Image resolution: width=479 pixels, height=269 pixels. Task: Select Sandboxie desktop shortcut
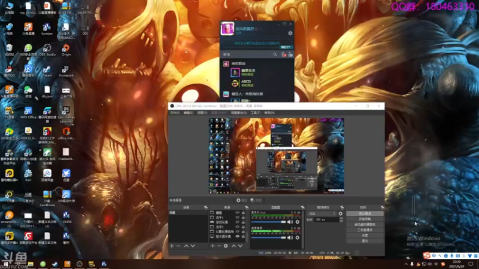(47, 199)
